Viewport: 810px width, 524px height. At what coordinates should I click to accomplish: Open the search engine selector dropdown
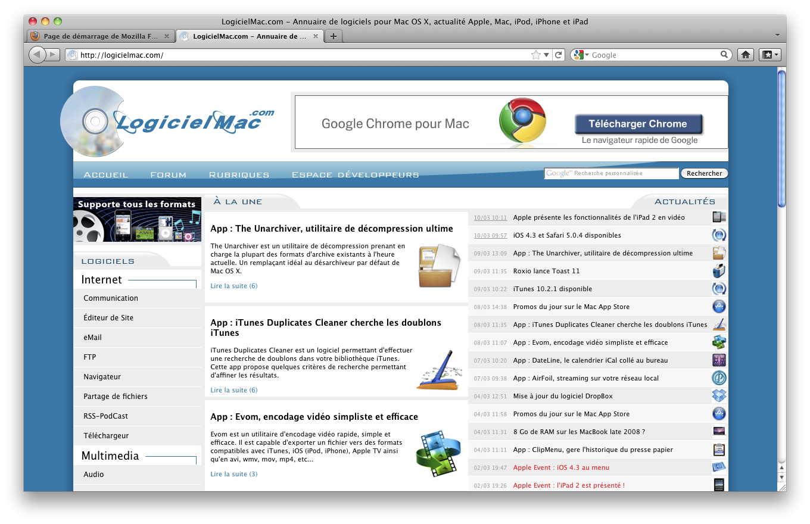coord(580,55)
